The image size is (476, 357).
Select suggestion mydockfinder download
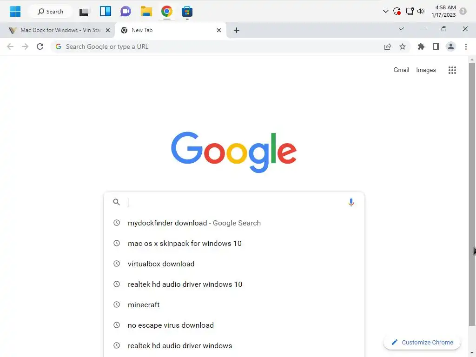pyautogui.click(x=234, y=223)
